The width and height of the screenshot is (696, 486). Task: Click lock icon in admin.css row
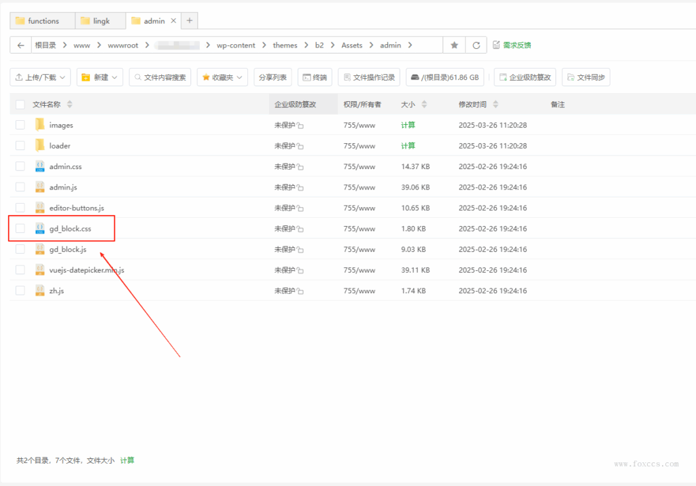tap(300, 167)
